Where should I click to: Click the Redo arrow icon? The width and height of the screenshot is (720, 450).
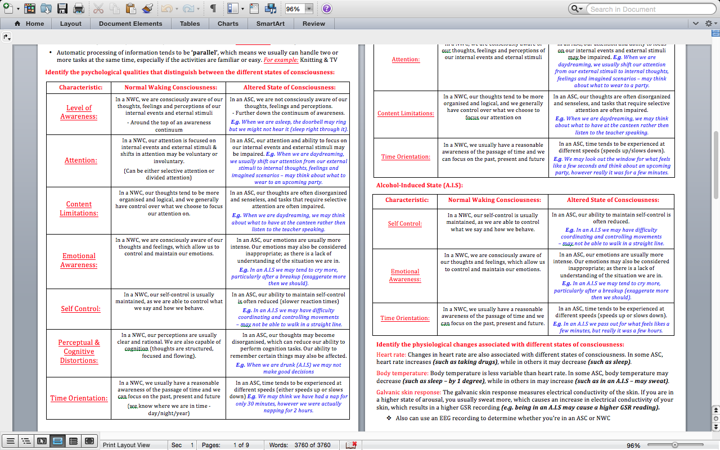[x=188, y=8]
